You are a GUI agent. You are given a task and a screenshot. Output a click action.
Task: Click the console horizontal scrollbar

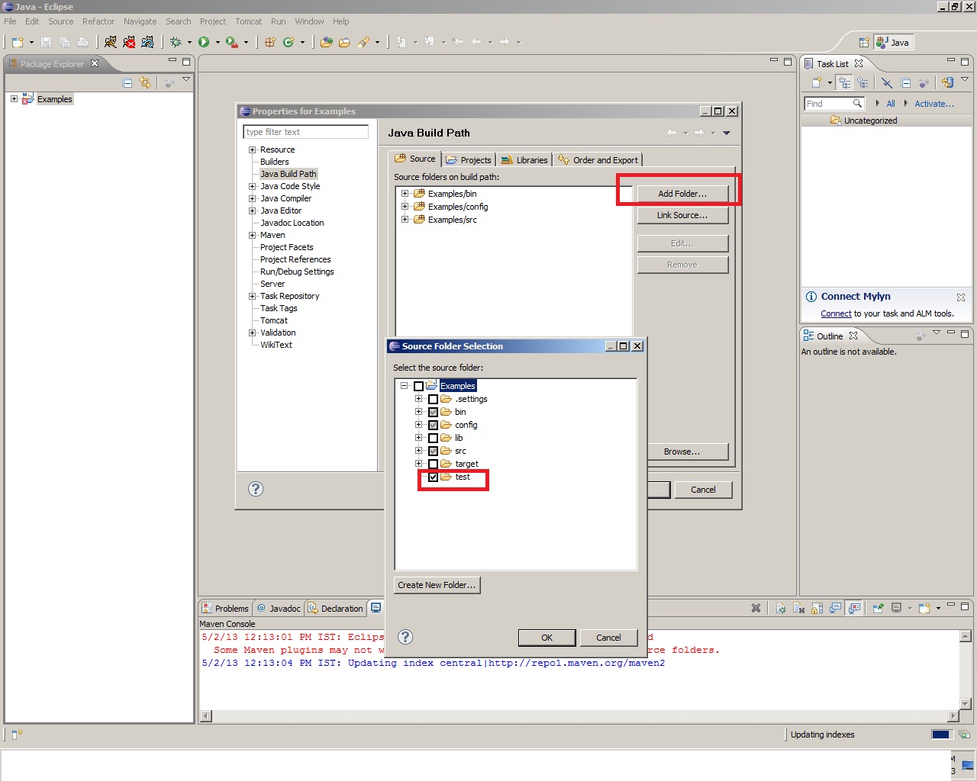(579, 716)
